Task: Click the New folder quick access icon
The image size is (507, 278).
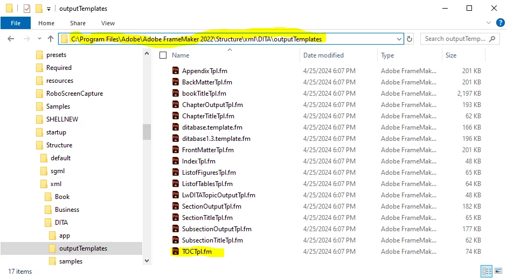Action: [x=39, y=9]
